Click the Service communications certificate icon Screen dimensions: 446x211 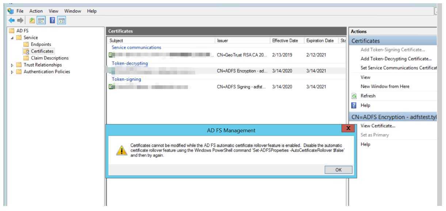[x=111, y=55]
